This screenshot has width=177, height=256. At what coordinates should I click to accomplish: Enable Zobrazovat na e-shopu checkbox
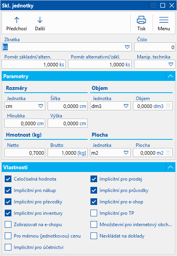point(8,225)
